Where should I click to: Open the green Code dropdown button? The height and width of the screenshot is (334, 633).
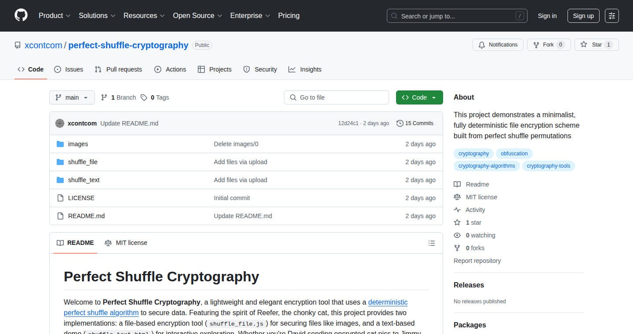[x=419, y=97]
